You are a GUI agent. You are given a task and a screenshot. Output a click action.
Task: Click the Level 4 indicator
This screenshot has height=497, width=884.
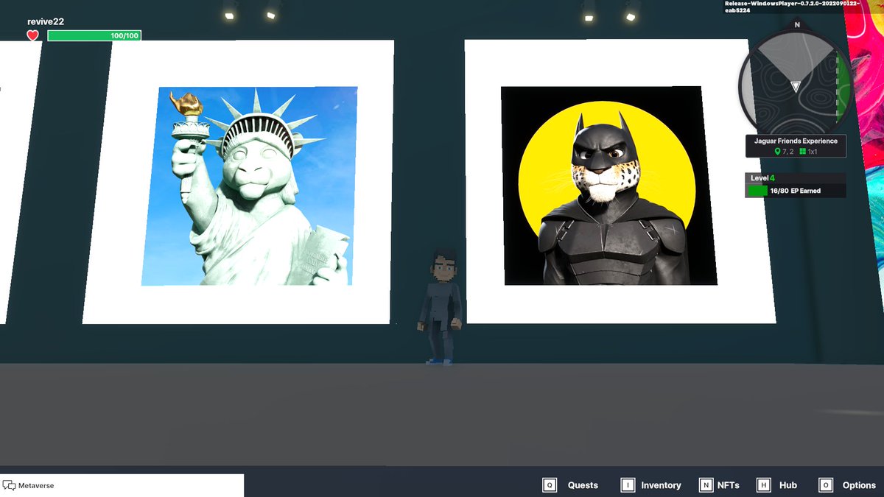762,178
